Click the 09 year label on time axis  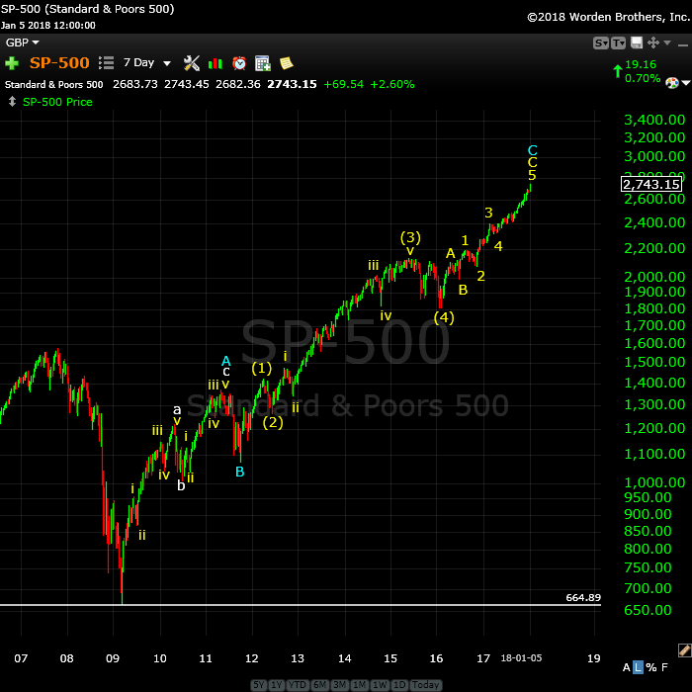(113, 658)
